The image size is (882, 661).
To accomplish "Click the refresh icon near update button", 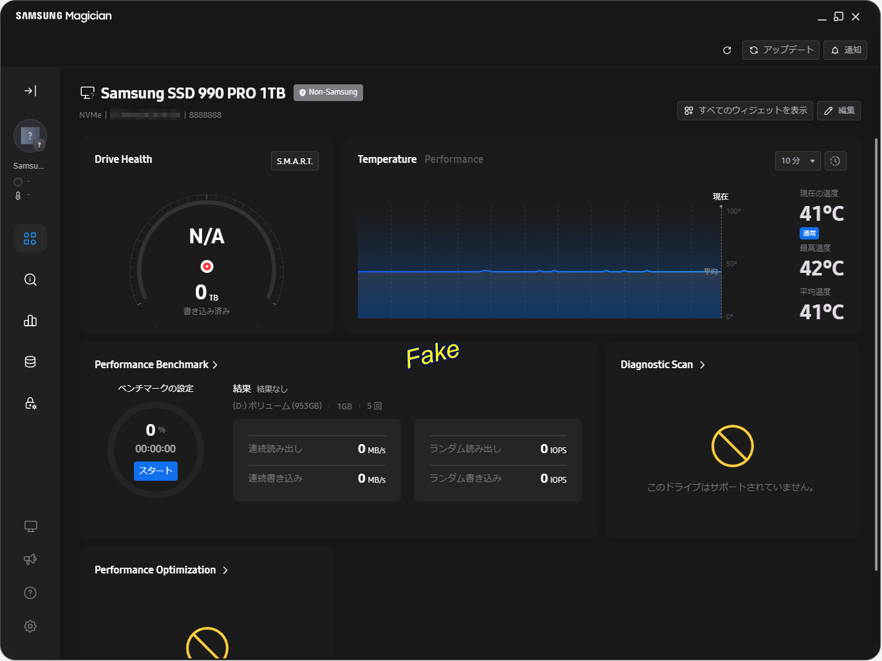I will tap(727, 50).
